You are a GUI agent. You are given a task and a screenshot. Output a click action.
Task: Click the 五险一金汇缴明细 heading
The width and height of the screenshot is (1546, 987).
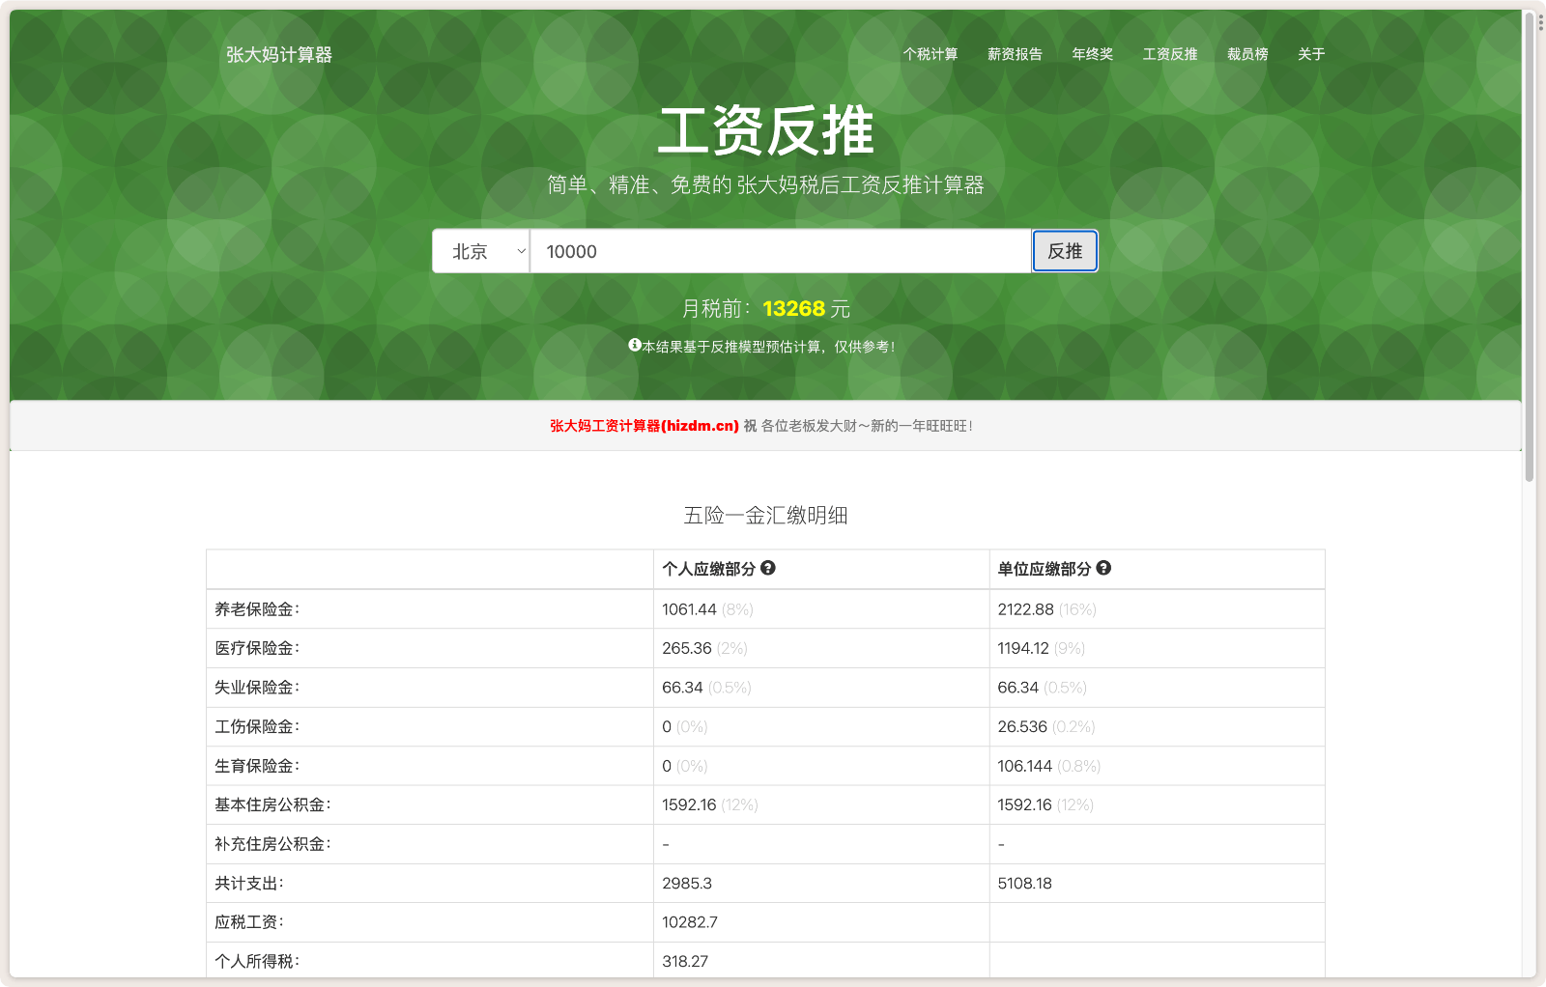(764, 516)
